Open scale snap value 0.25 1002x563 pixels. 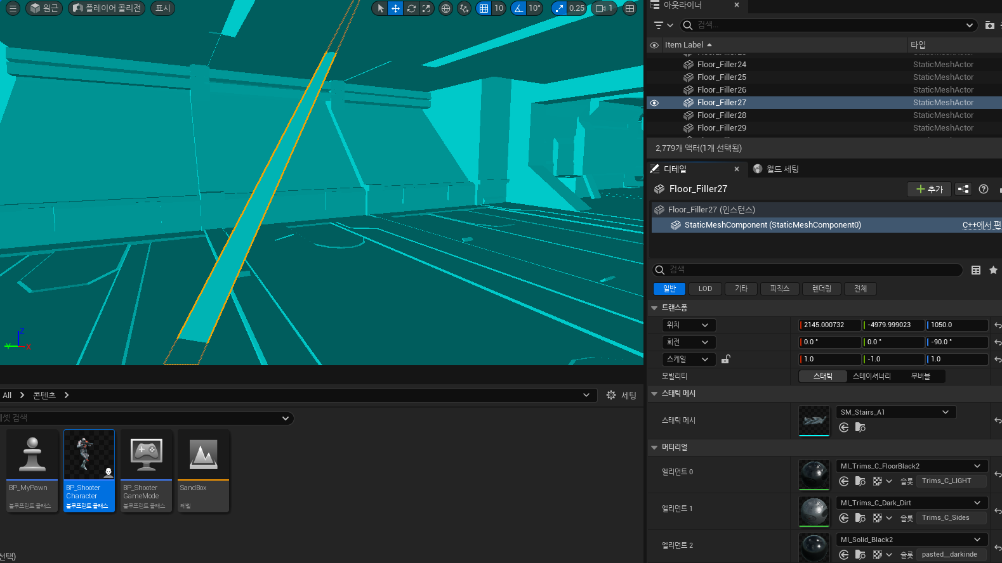pos(577,8)
